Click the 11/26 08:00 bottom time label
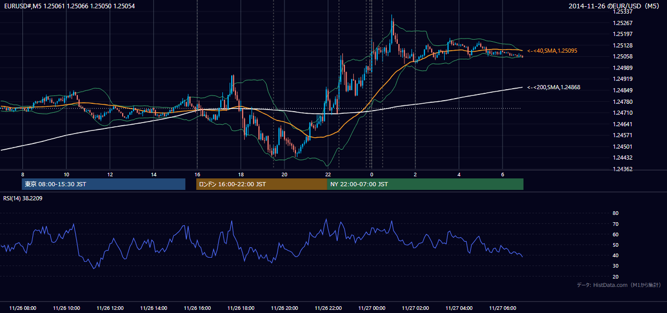This screenshot has width=667, height=313. [22, 308]
